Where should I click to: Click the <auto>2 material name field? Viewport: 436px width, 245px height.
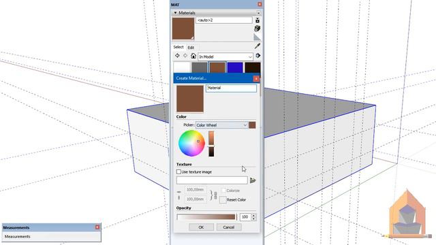pyautogui.click(x=224, y=20)
